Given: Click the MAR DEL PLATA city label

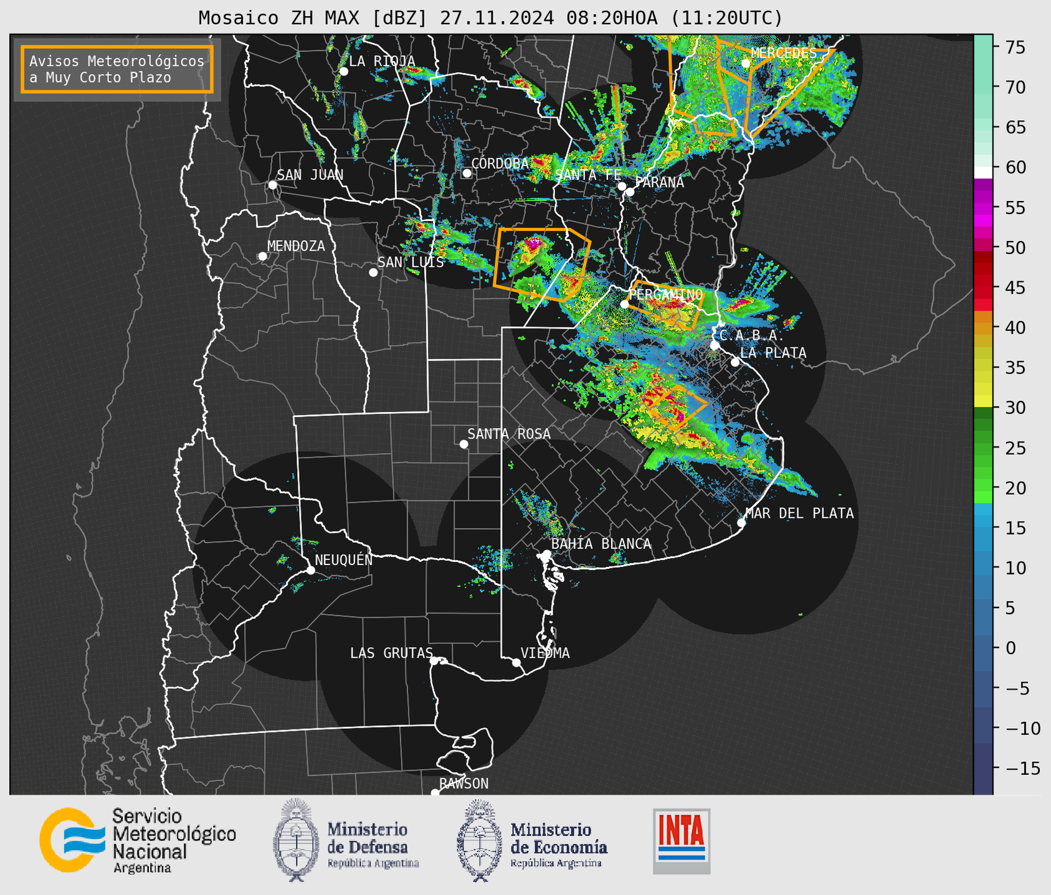Looking at the screenshot, I should pos(799,513).
